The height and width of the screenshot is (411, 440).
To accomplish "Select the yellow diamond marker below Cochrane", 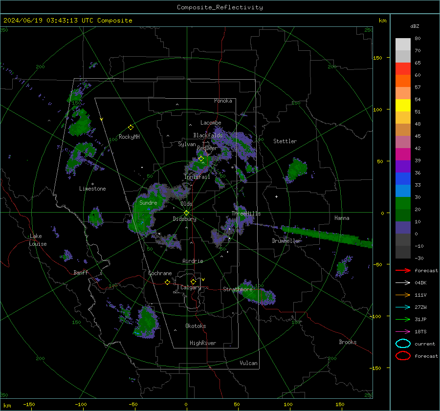I will pyautogui.click(x=167, y=282).
